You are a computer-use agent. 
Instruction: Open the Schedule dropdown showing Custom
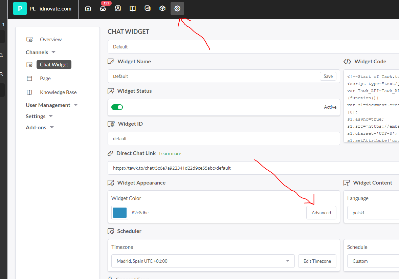click(x=373, y=261)
